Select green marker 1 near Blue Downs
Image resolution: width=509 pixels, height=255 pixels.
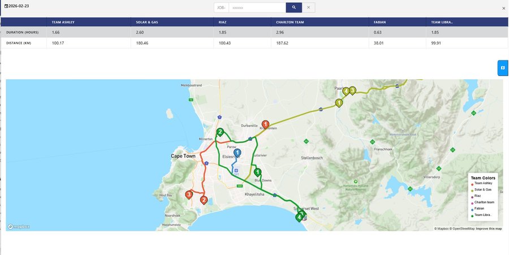click(257, 172)
